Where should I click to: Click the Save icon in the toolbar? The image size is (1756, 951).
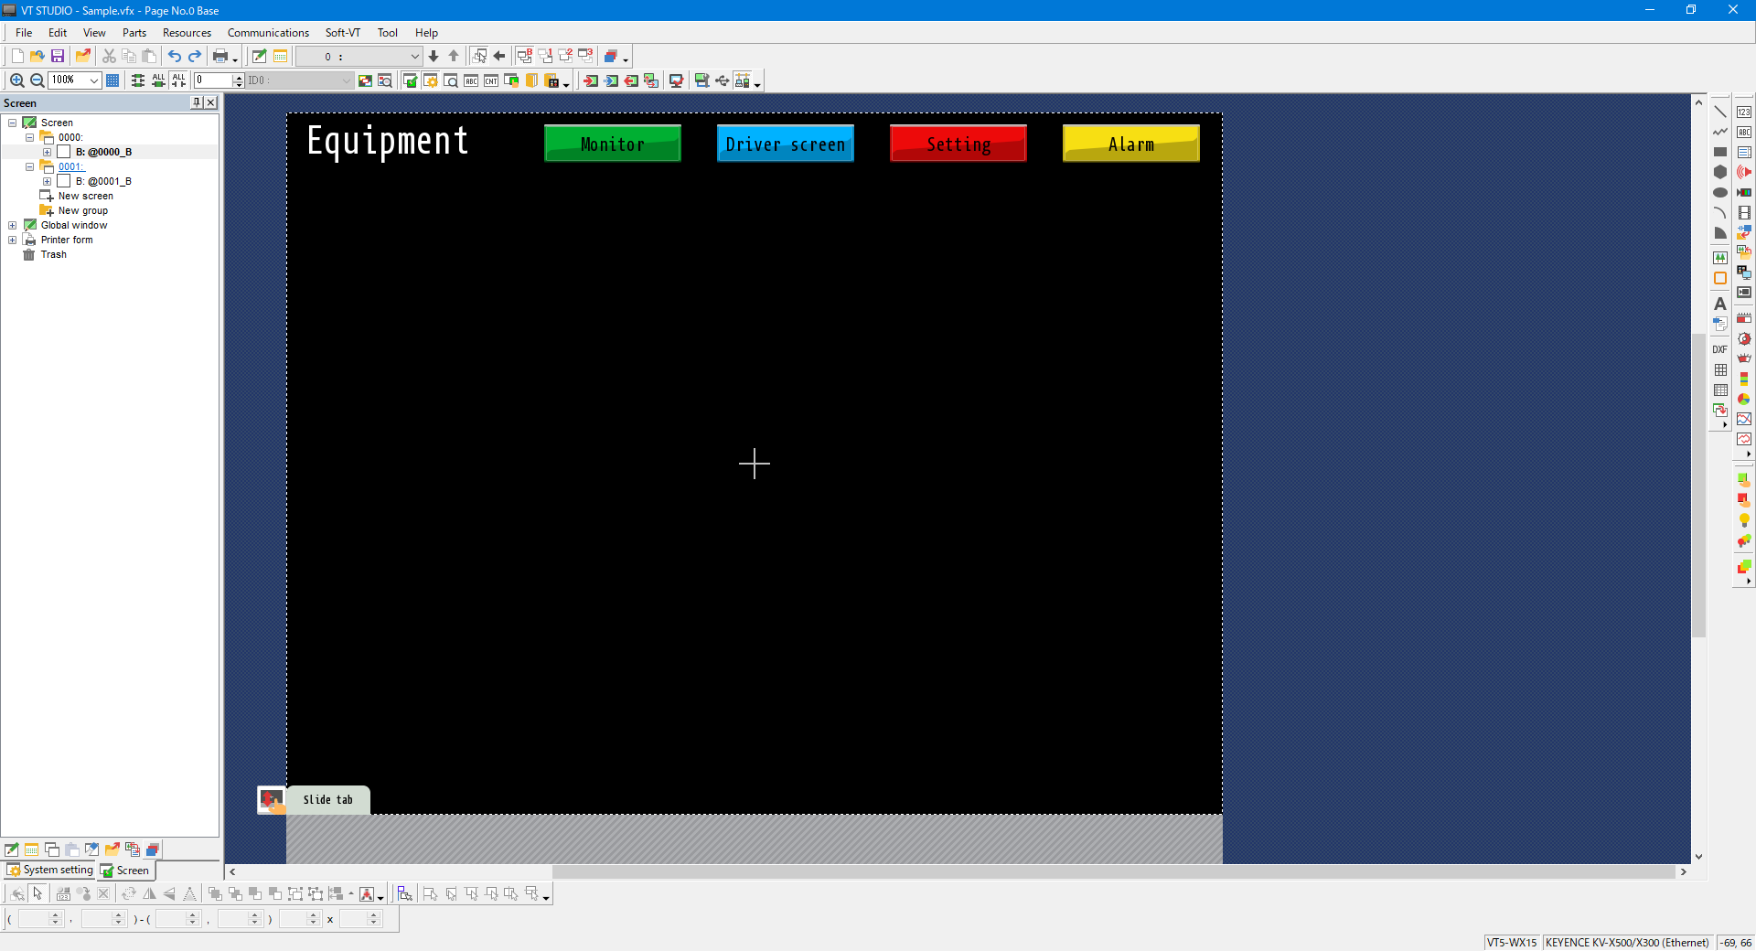(x=57, y=57)
